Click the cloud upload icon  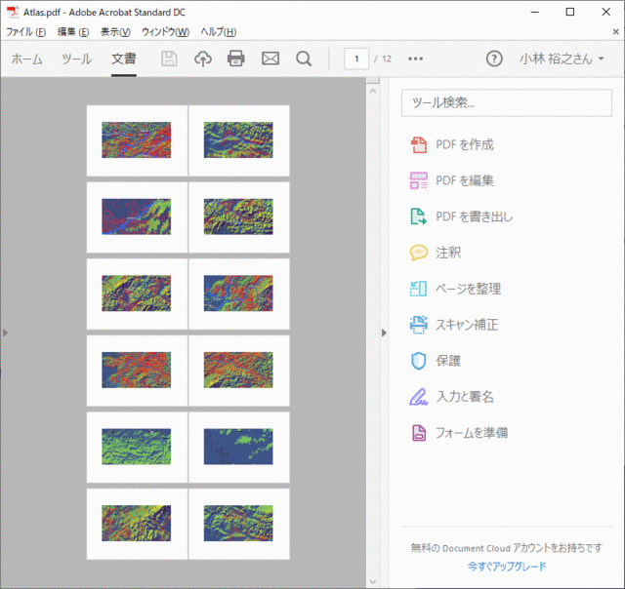point(203,59)
